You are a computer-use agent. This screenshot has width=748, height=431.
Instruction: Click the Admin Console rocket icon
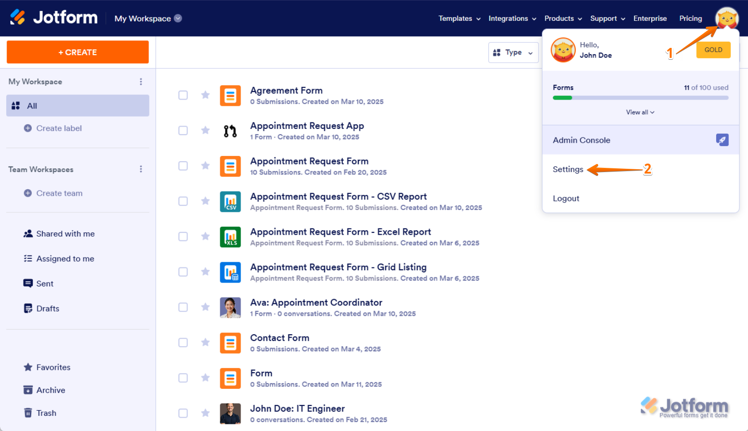click(722, 140)
